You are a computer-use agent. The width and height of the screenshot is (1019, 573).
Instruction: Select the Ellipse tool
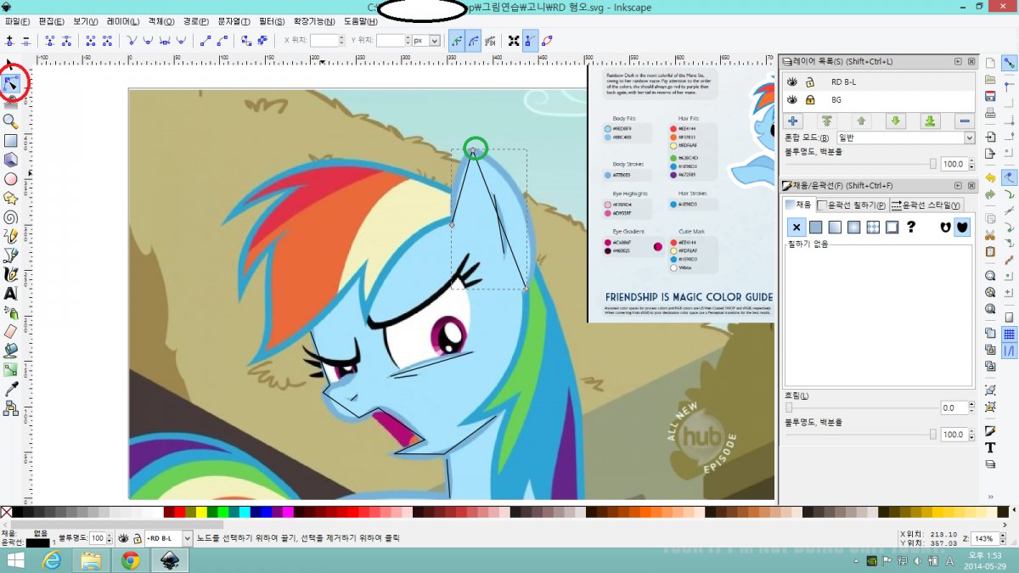(11, 178)
